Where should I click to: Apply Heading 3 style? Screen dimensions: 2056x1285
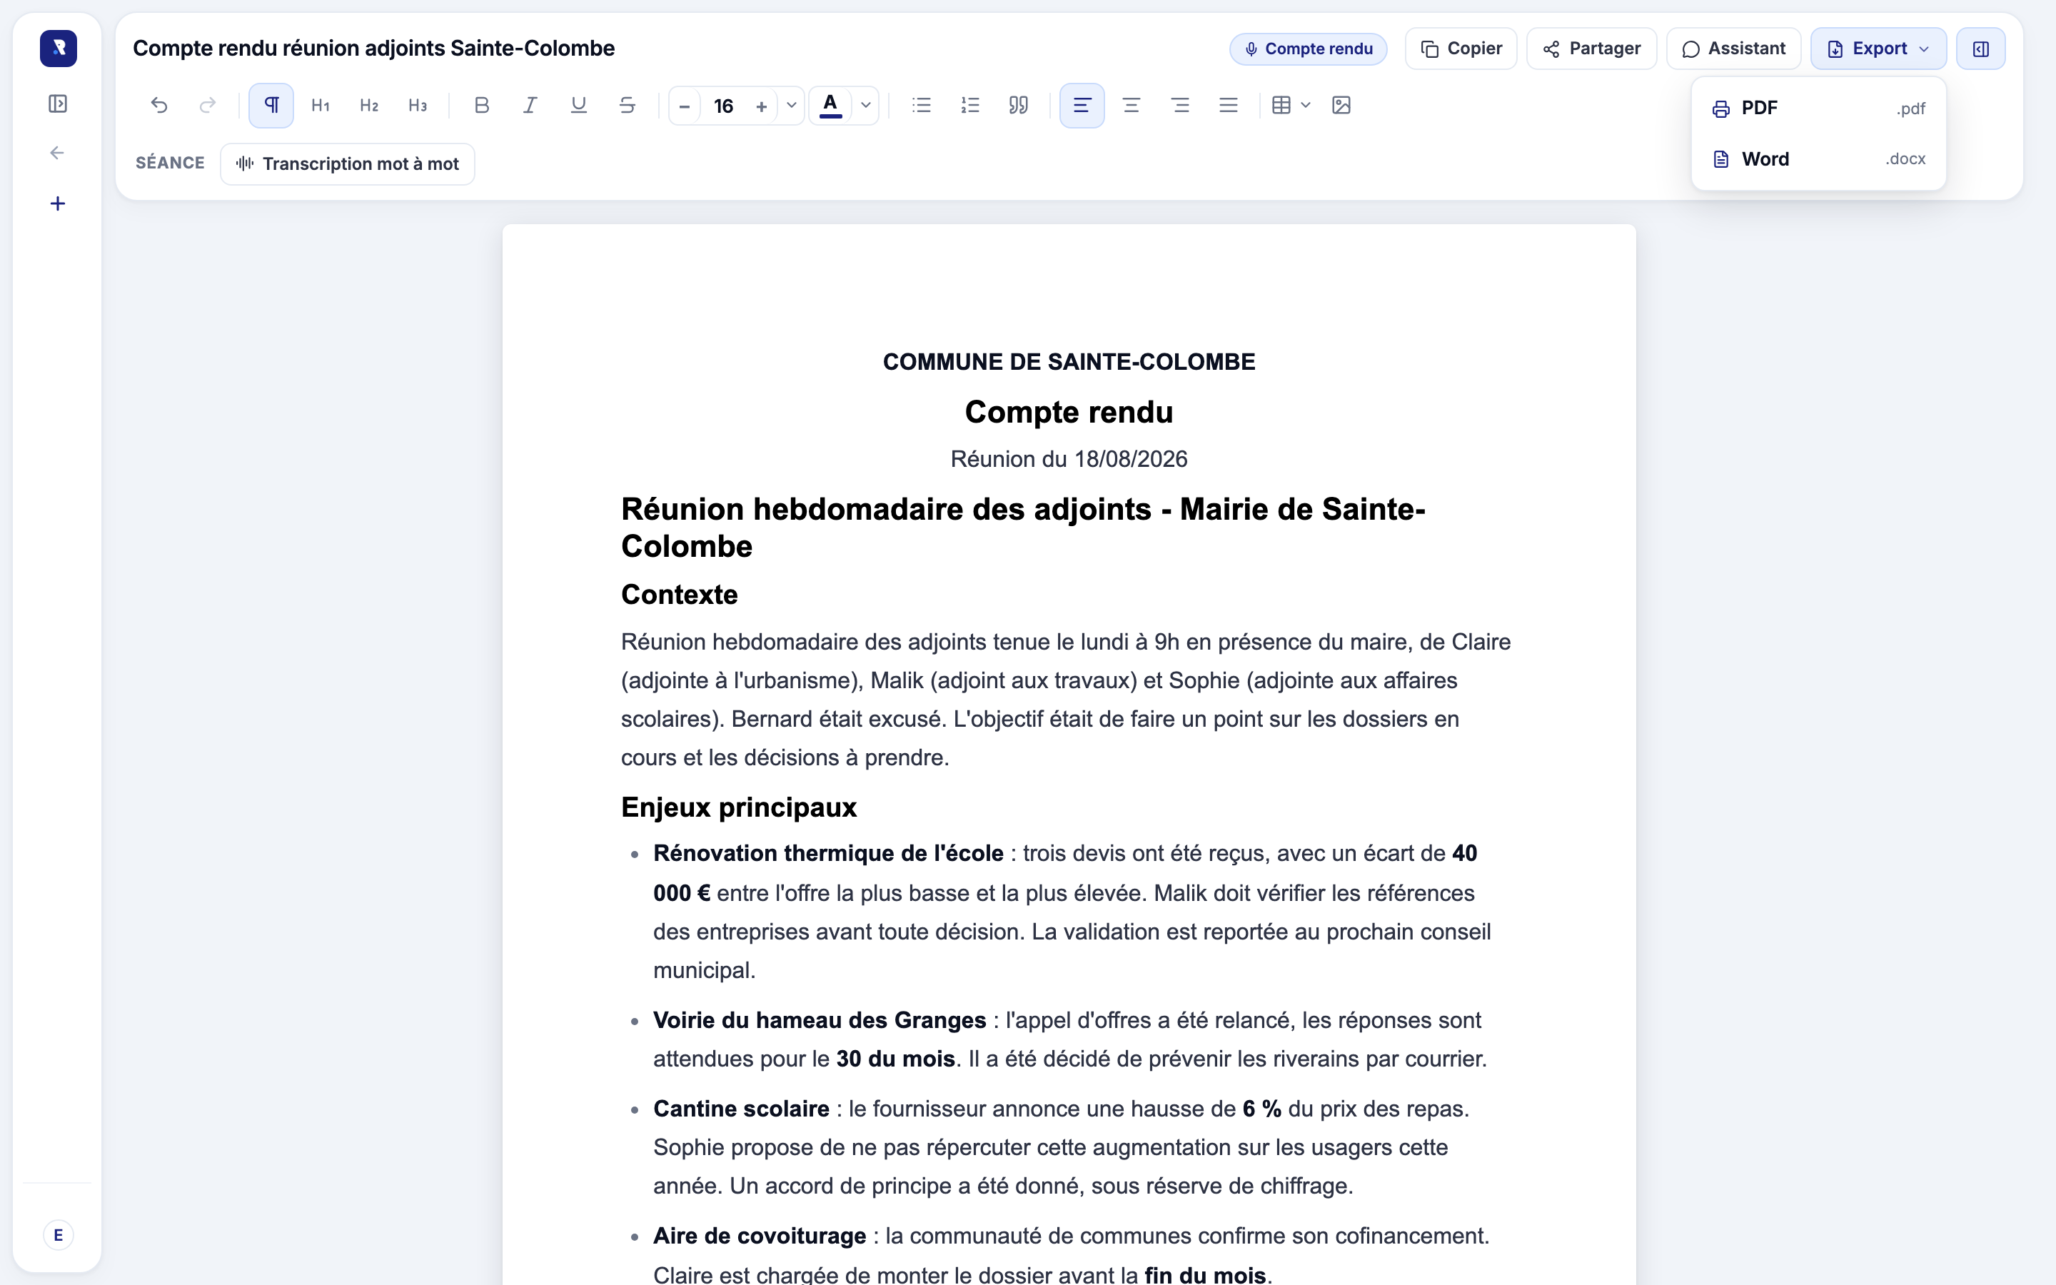pos(417,106)
